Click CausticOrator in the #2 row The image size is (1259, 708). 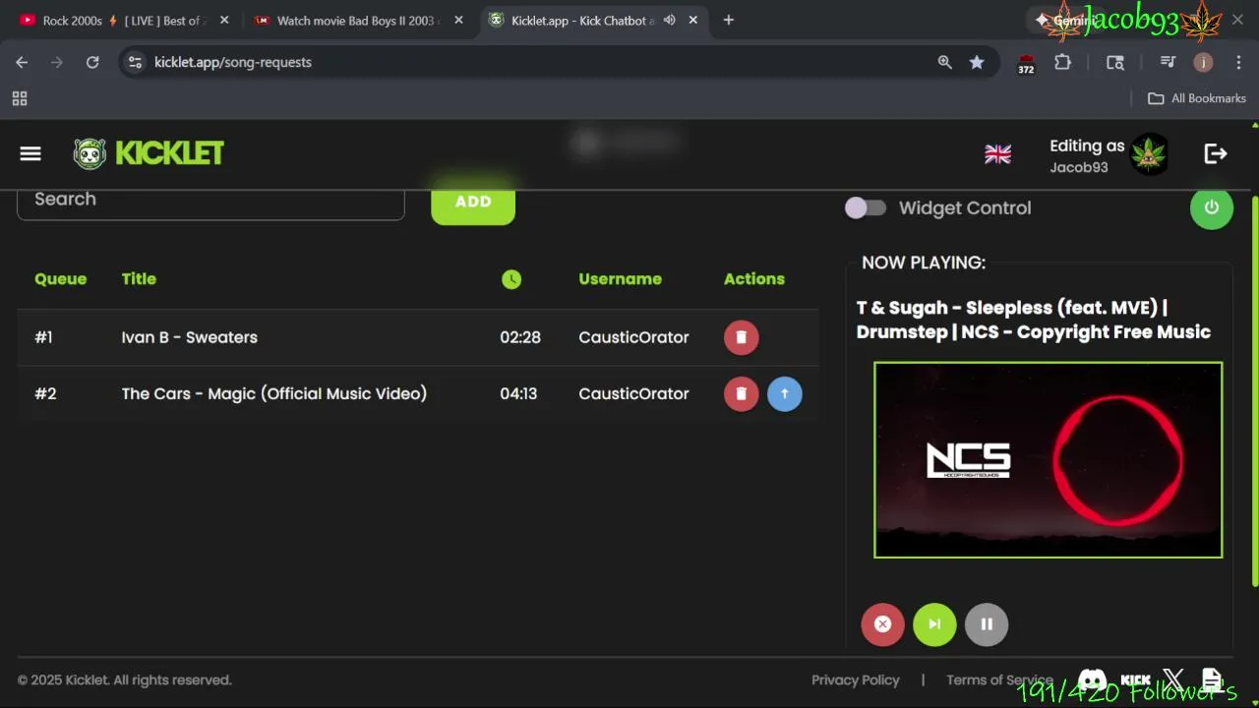[x=633, y=393]
